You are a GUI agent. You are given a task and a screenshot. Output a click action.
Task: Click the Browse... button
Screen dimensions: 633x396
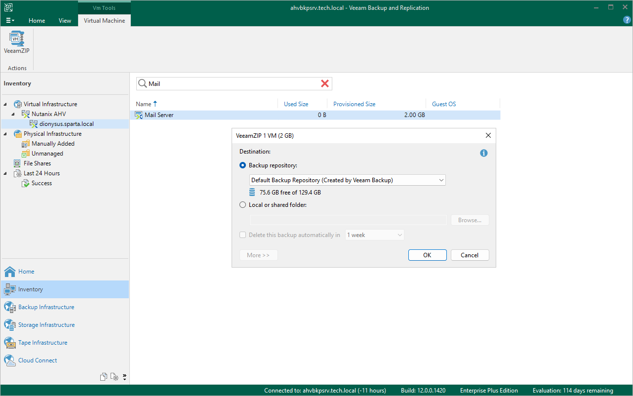[470, 220]
